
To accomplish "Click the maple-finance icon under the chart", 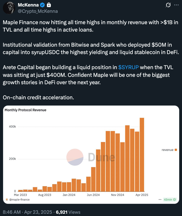I will [7, 200].
